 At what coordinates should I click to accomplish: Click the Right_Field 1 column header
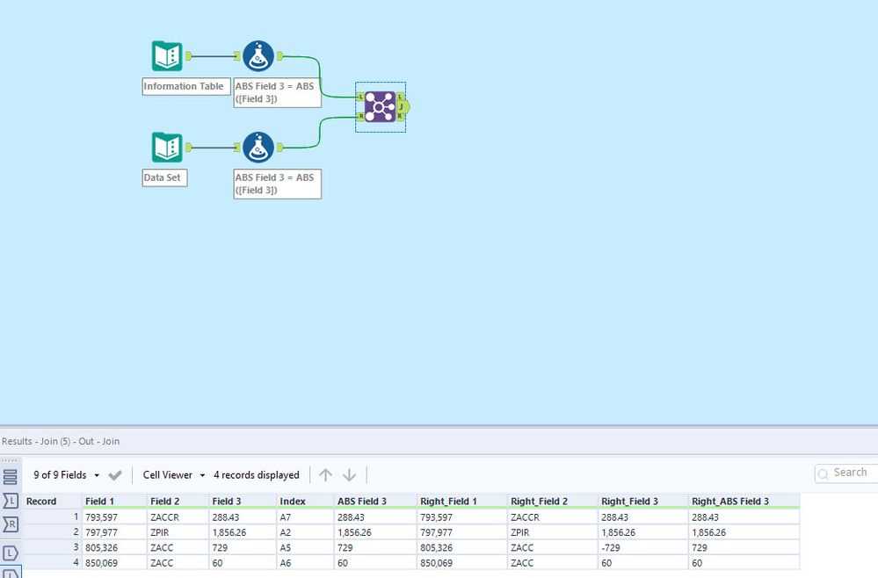point(462,502)
